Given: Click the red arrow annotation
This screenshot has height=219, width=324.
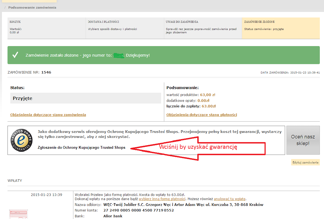Looking at the screenshot, I should (x=198, y=148).
